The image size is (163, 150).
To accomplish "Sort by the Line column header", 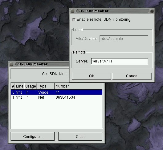I will (x=19, y=86).
